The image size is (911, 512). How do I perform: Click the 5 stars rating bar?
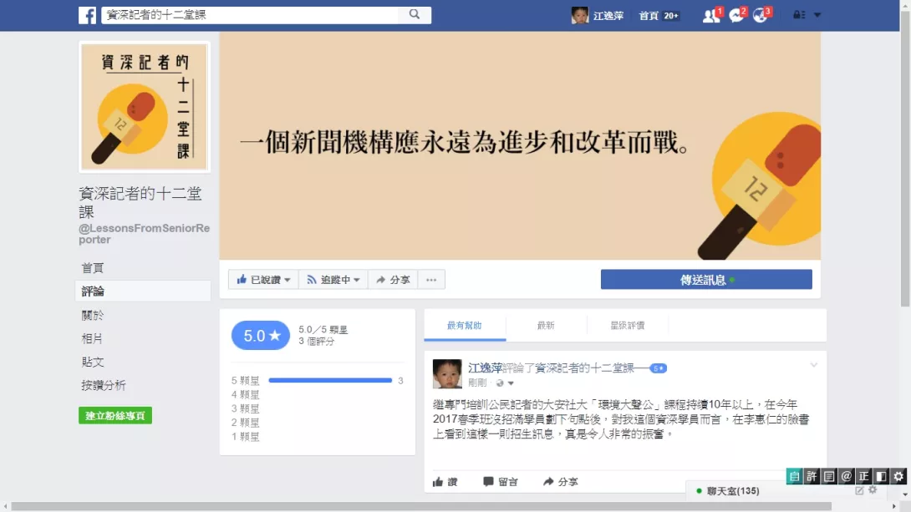pos(330,380)
